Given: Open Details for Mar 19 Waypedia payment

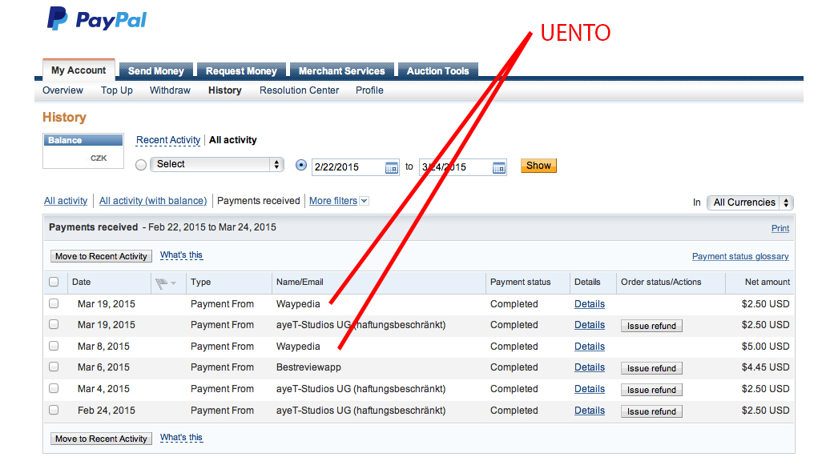Looking at the screenshot, I should [590, 304].
